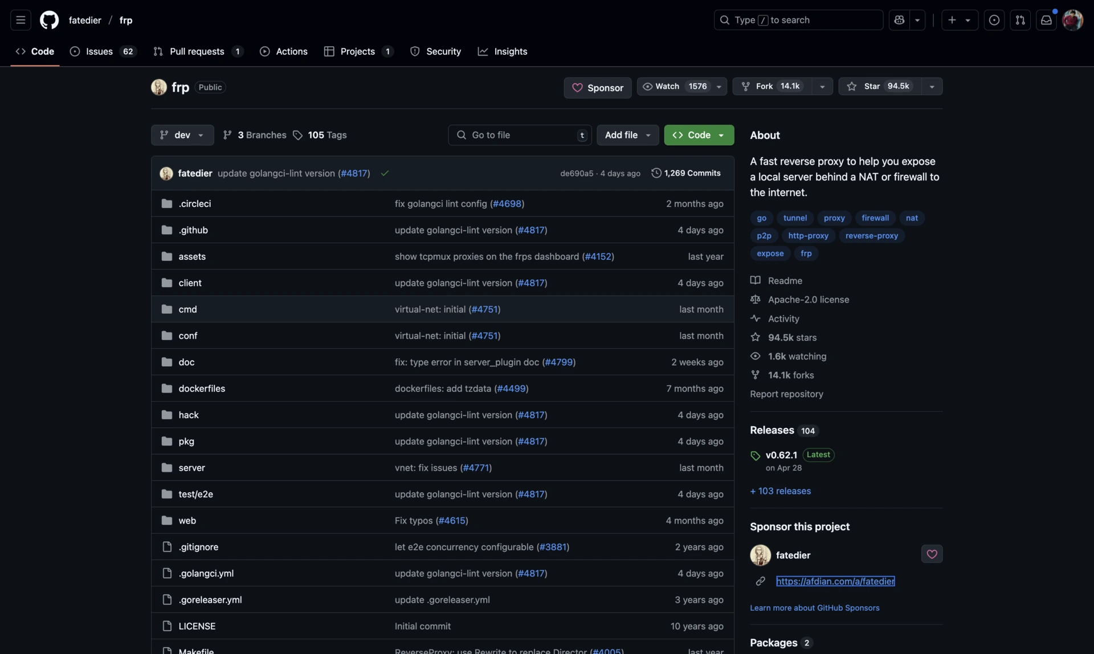Switch to the Code tab
This screenshot has height=654, width=1094.
click(35, 51)
